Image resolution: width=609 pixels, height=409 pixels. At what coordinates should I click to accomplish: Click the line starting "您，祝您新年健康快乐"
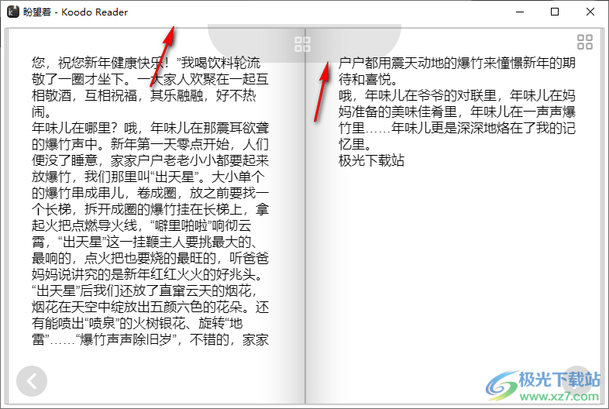tap(146, 63)
